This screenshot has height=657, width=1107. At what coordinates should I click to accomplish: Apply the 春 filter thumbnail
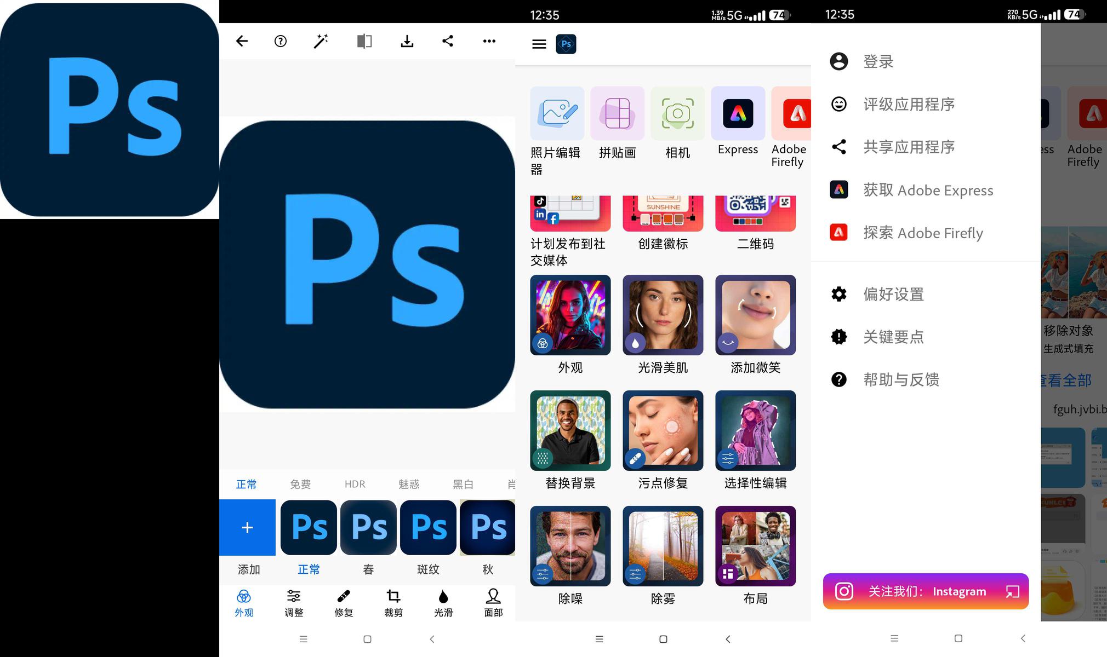[x=368, y=527]
